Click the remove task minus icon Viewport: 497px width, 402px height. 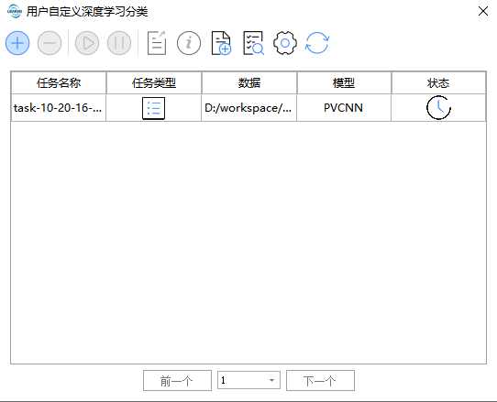(50, 43)
